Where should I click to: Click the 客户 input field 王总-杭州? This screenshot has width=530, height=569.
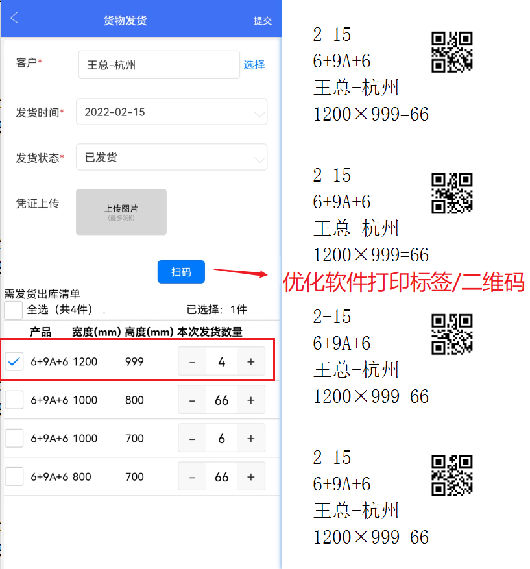tap(159, 65)
